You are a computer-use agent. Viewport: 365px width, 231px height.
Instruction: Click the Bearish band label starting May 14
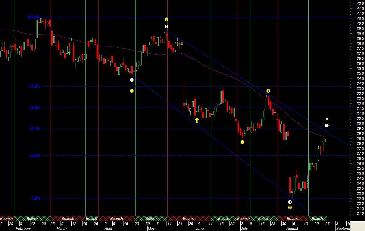coord(189,219)
